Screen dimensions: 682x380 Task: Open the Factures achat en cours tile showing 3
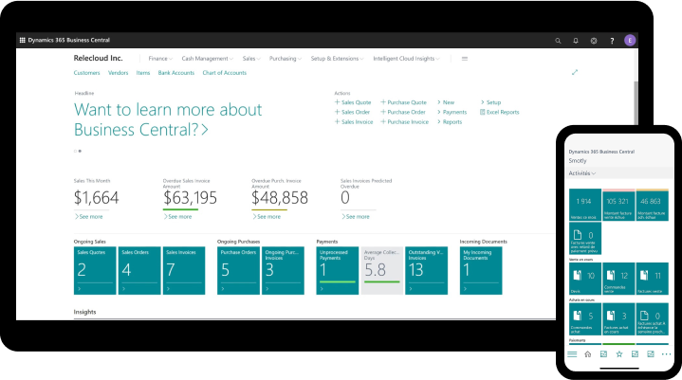618,319
